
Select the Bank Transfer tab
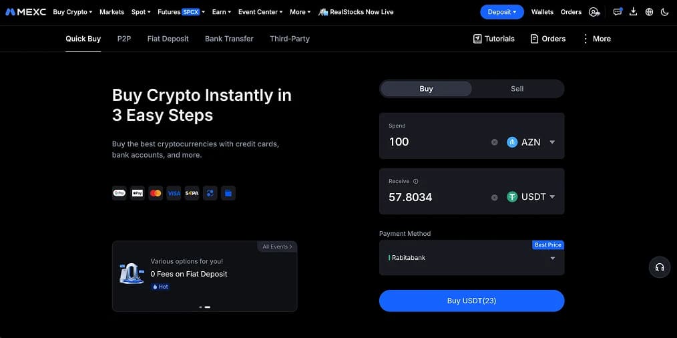tap(229, 39)
